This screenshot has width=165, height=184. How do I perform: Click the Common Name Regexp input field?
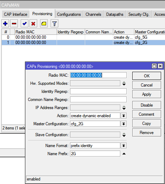pyautogui.click(x=99, y=100)
